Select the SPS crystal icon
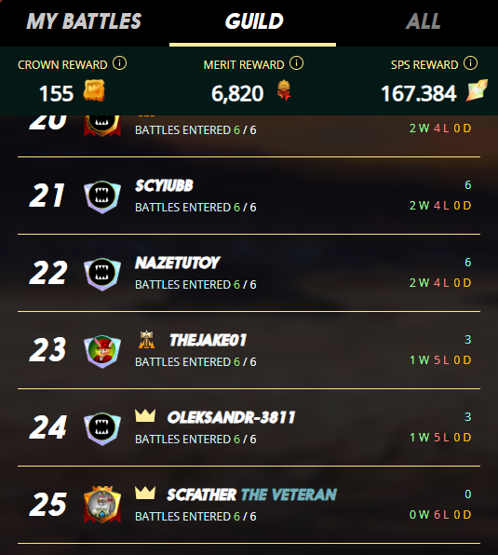498x555 pixels. tap(477, 90)
